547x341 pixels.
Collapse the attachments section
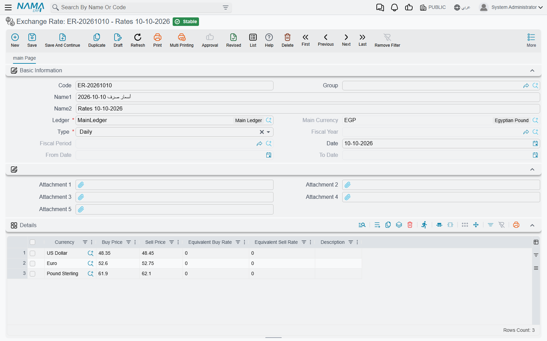pos(532,169)
